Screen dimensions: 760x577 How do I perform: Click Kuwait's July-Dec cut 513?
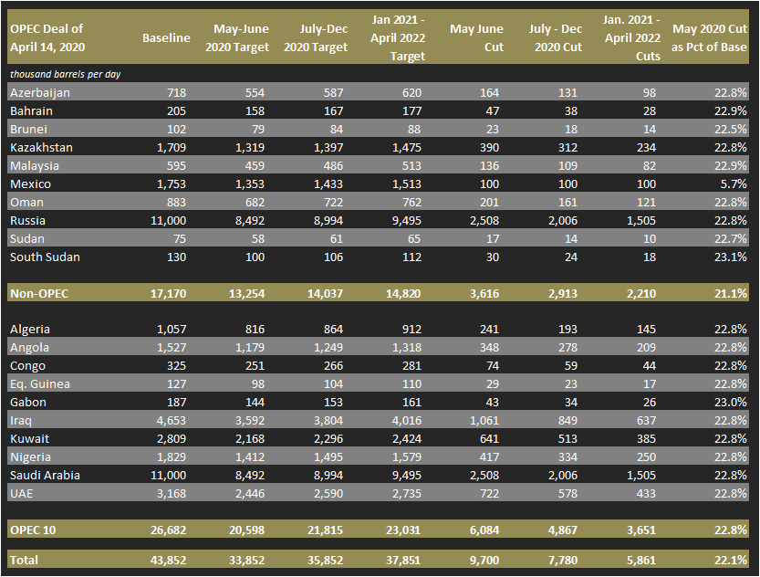click(x=568, y=439)
